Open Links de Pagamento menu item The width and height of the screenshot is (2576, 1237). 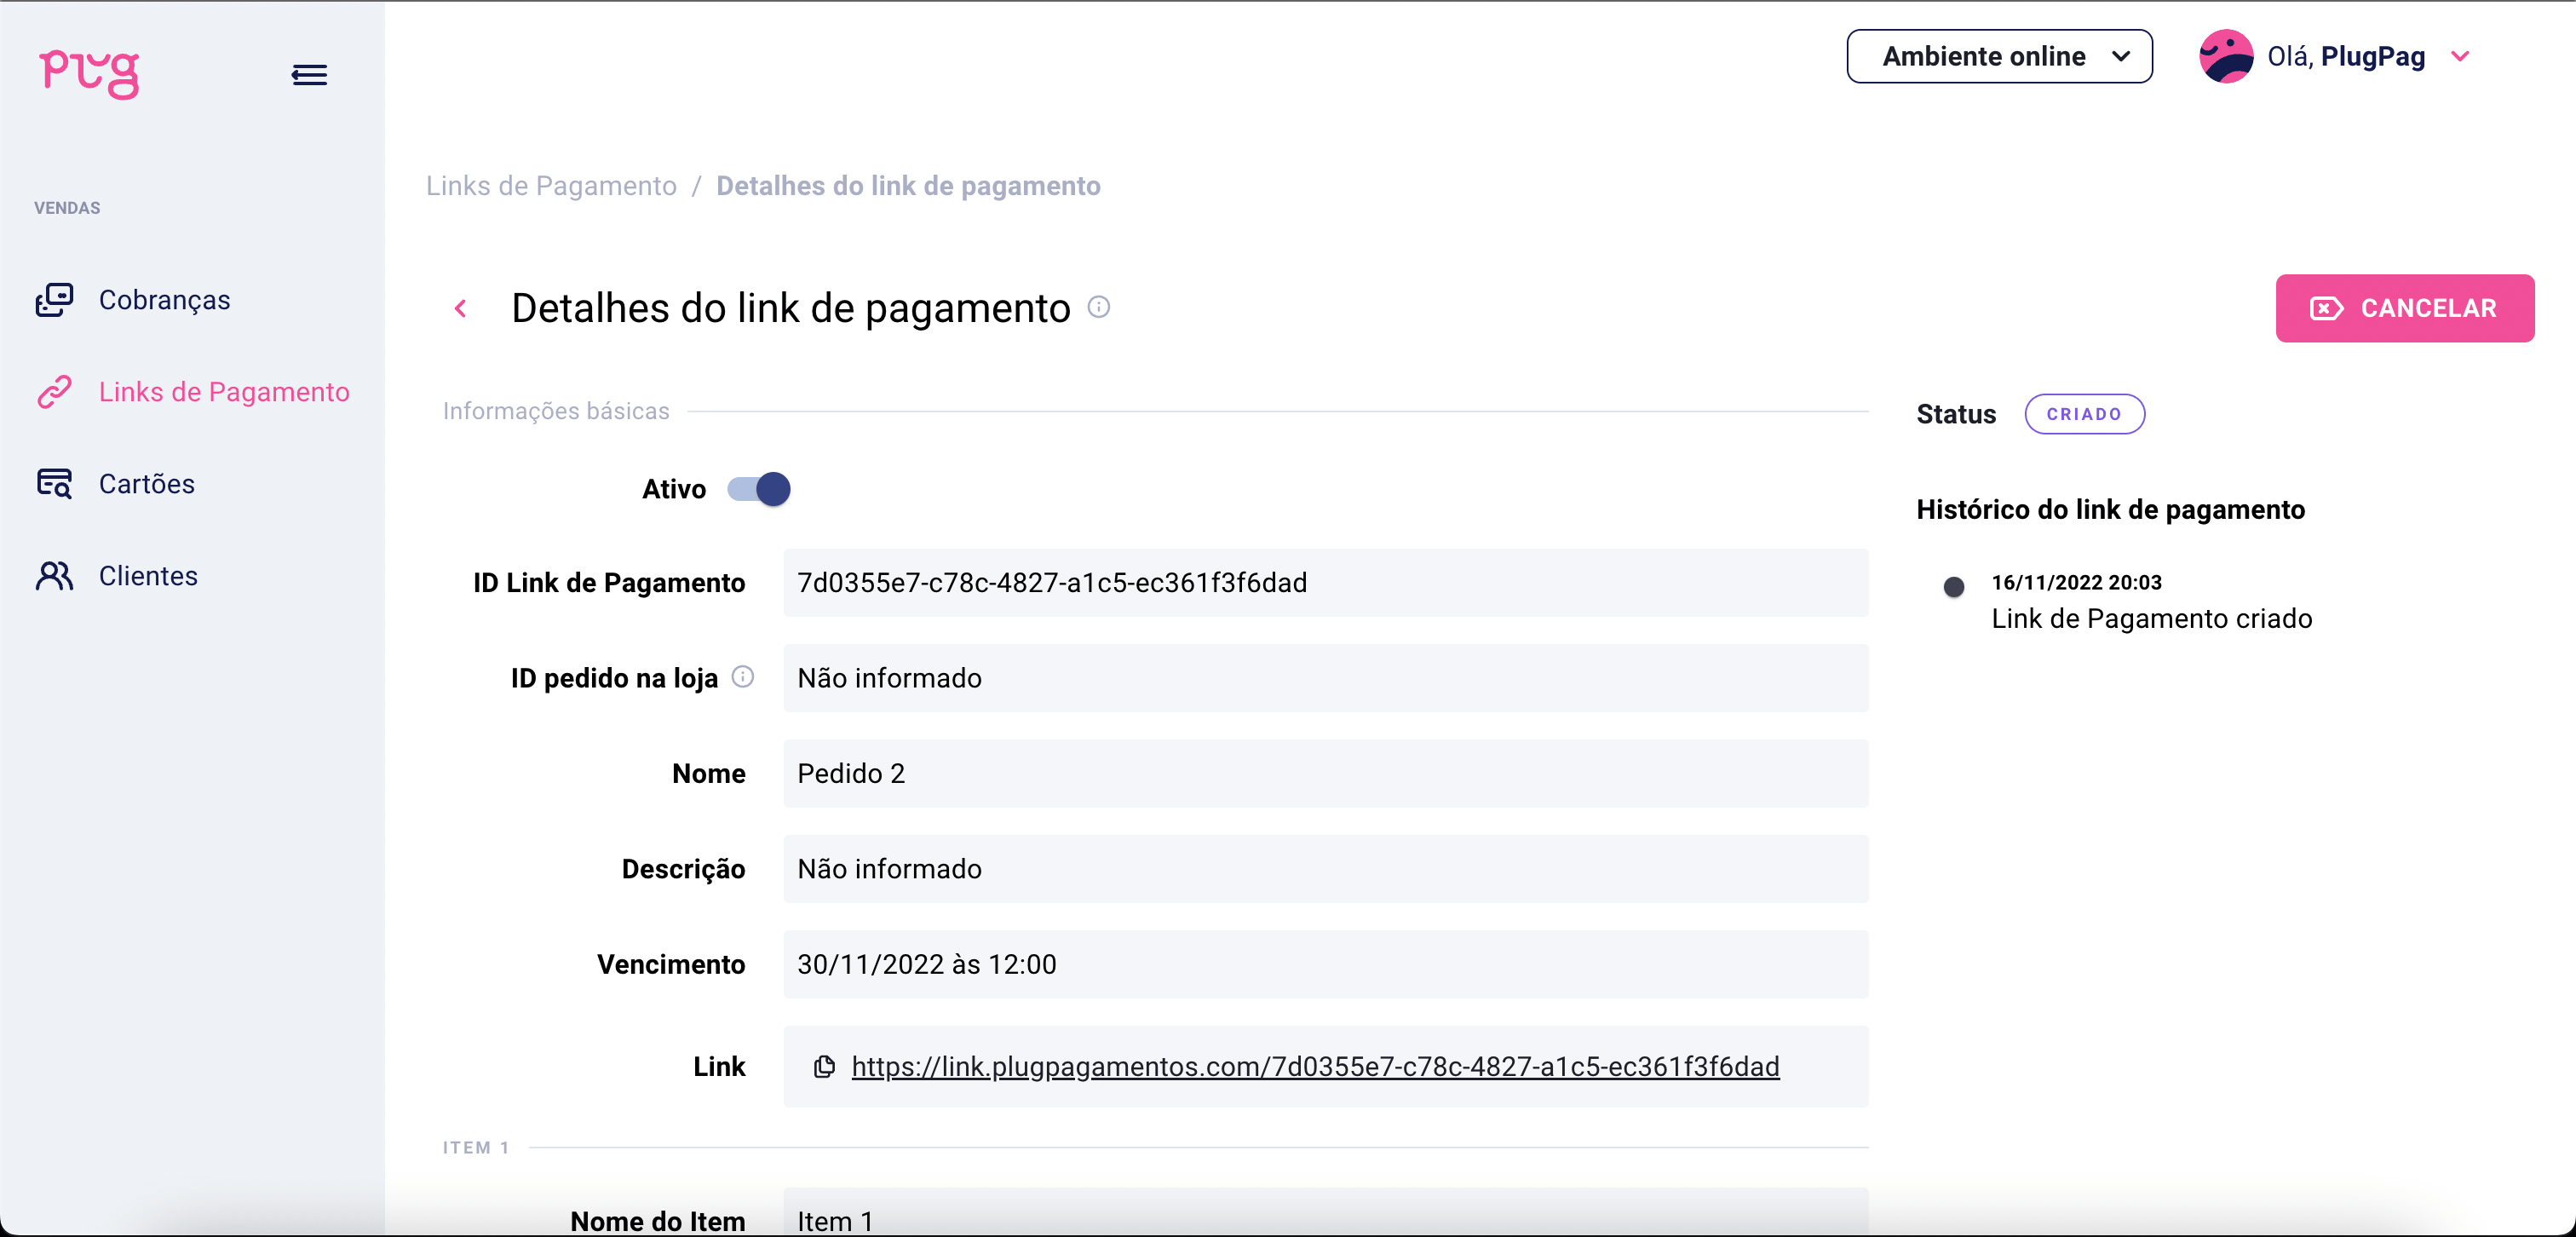click(224, 392)
